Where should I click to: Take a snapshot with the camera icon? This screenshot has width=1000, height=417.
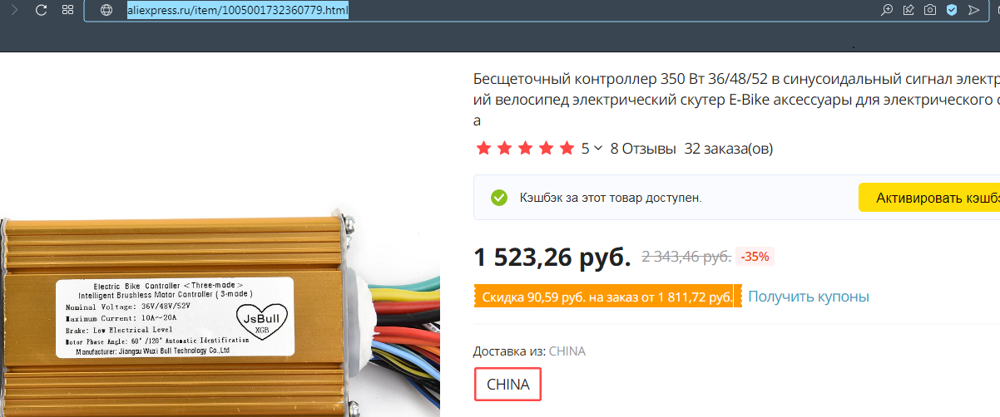pyautogui.click(x=930, y=10)
